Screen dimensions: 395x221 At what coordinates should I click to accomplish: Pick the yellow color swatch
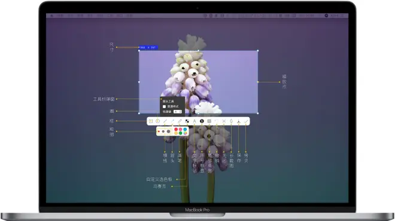pyautogui.click(x=176, y=133)
